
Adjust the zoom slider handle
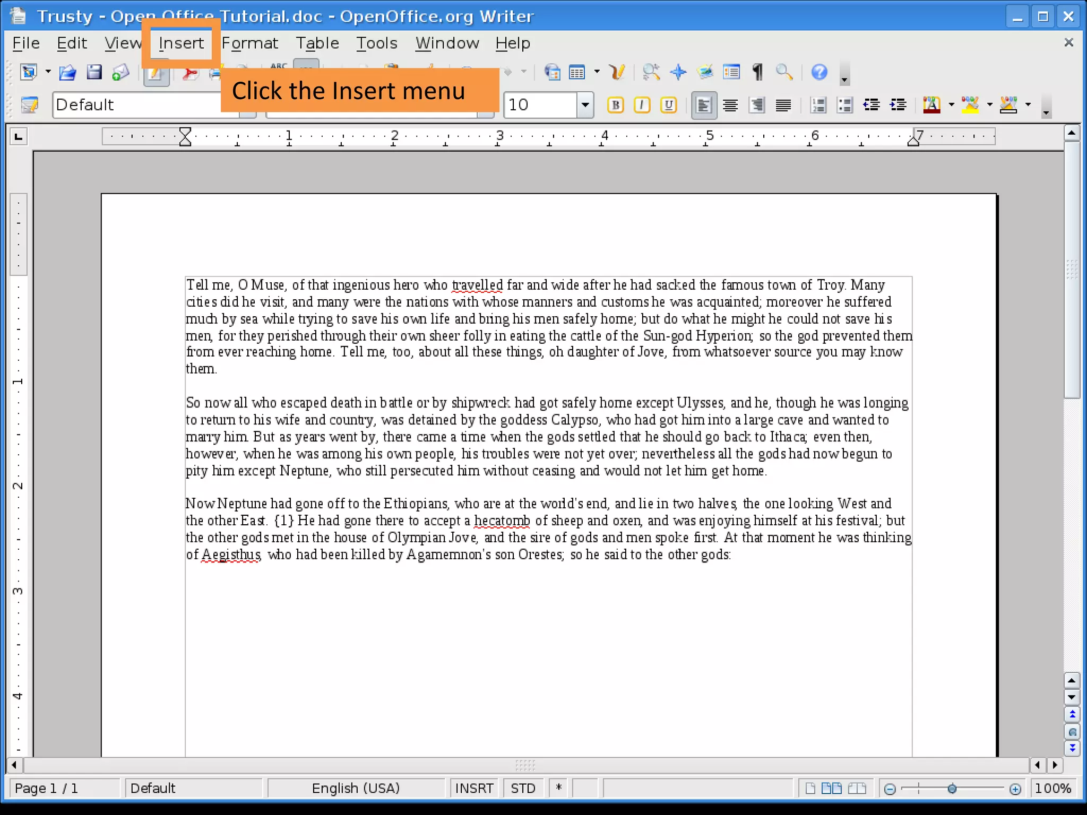coord(952,789)
